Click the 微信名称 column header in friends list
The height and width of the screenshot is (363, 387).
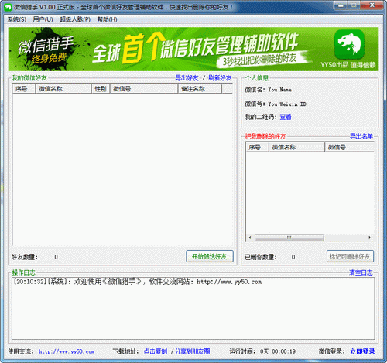[x=63, y=89]
